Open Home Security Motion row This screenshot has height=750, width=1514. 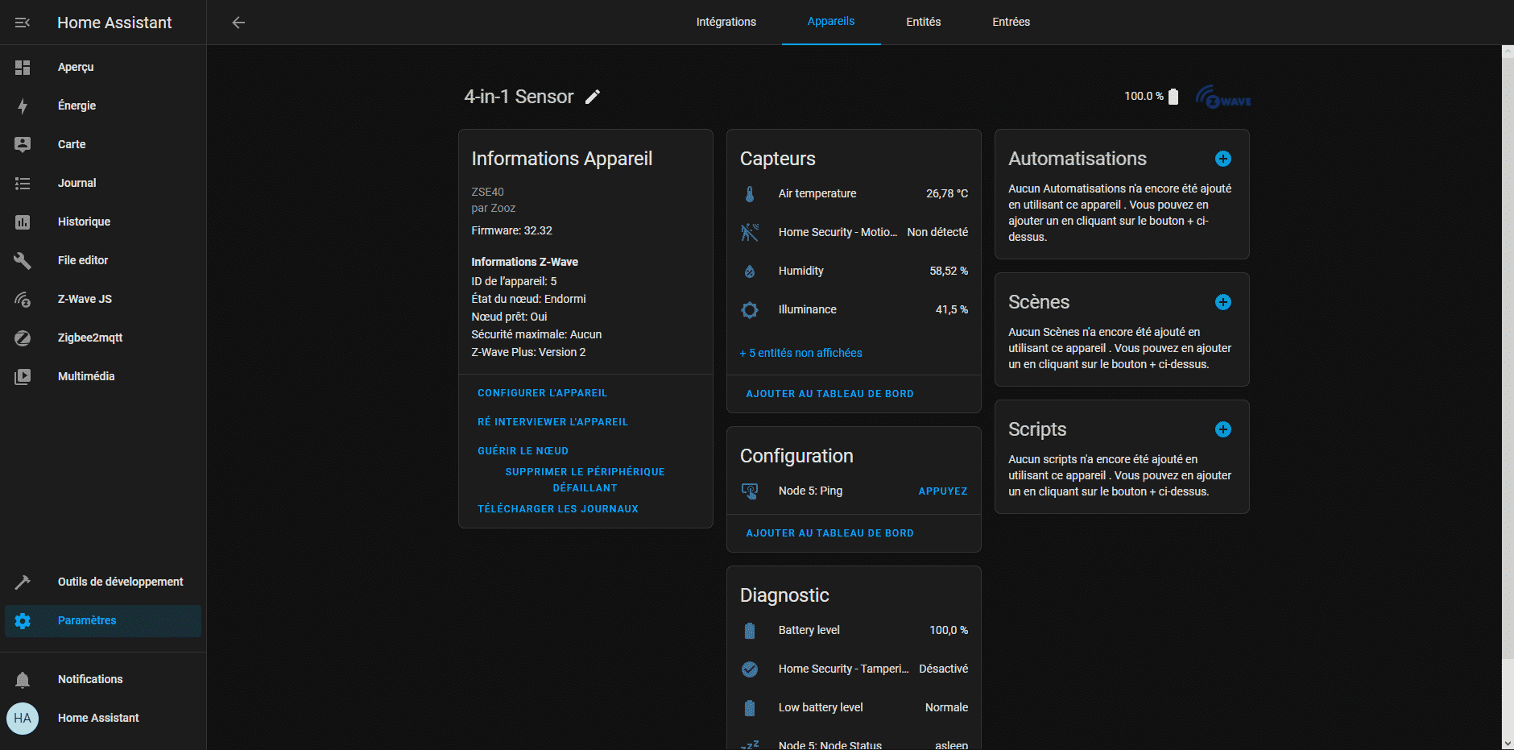854,232
